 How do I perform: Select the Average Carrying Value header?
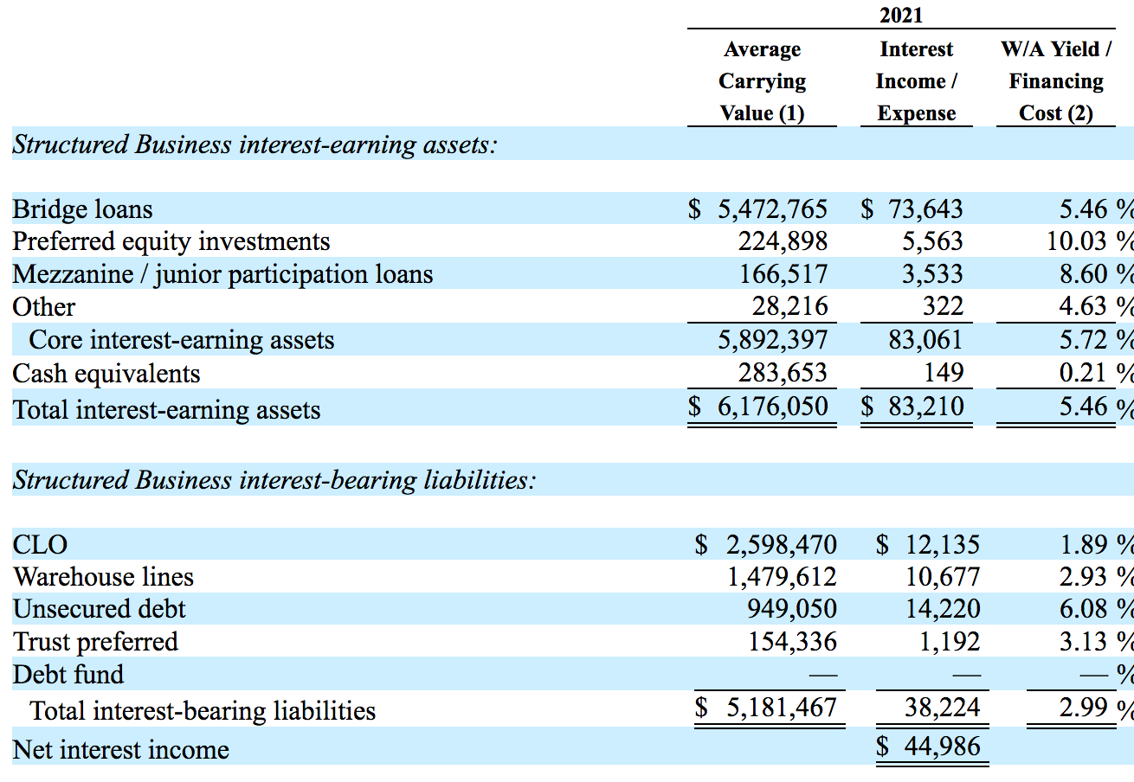(x=762, y=80)
